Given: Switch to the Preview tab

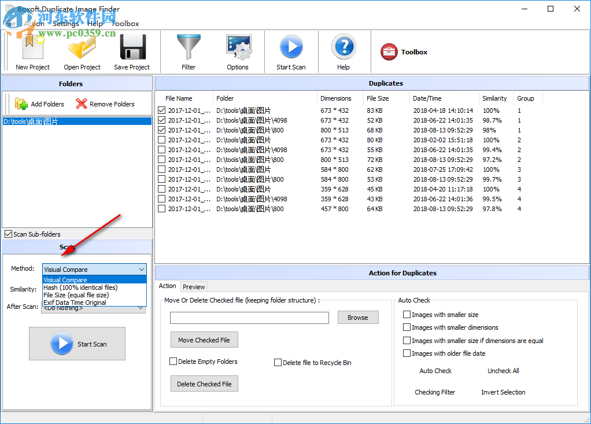Looking at the screenshot, I should pyautogui.click(x=194, y=286).
